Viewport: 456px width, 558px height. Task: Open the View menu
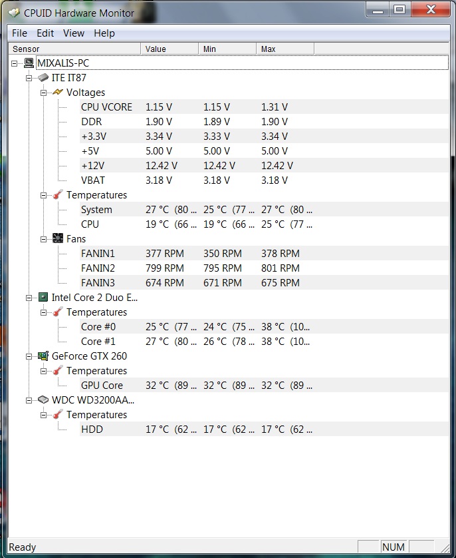click(x=74, y=33)
